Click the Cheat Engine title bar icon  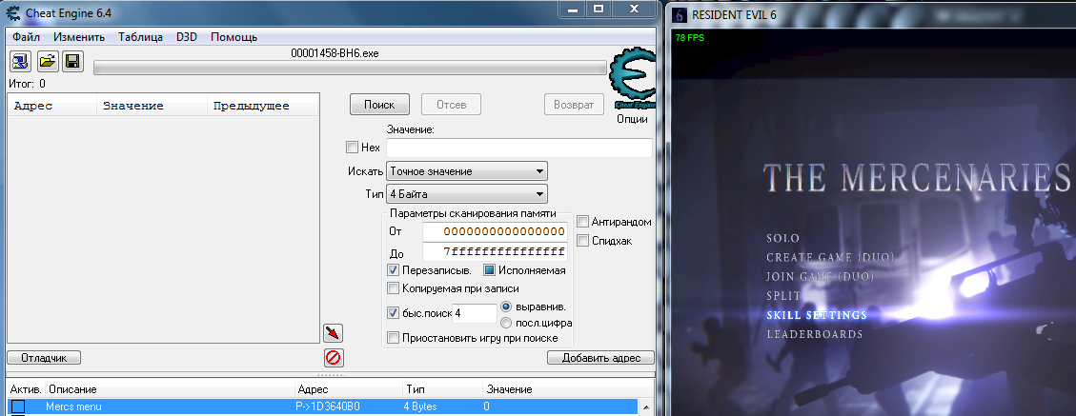(x=13, y=10)
